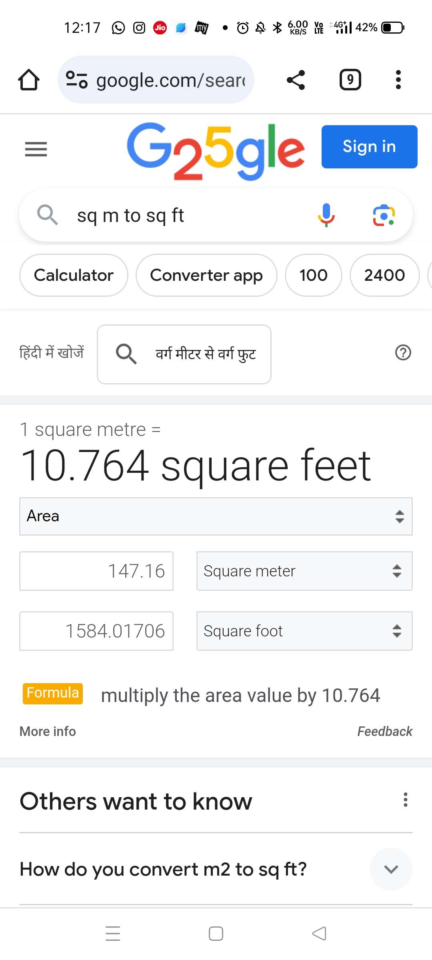Open the Square meter unit dropdown
The height and width of the screenshot is (960, 432).
pos(304,571)
